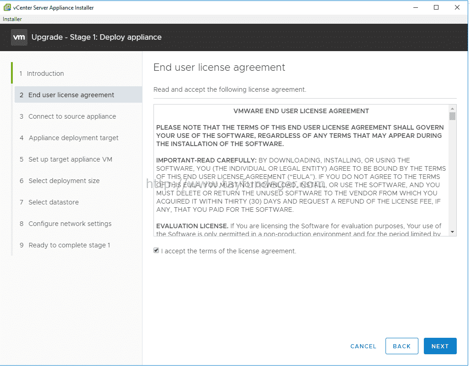
Task: Open the Installer menu
Action: click(x=12, y=19)
